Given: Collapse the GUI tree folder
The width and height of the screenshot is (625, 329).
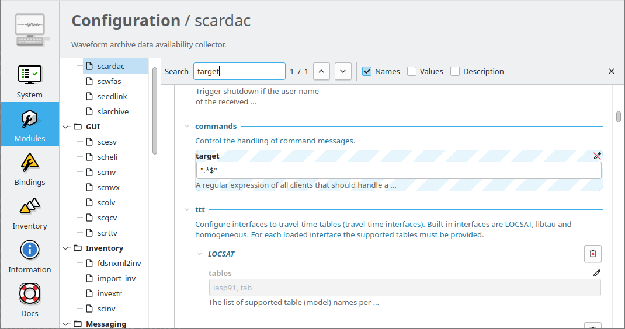Looking at the screenshot, I should [x=66, y=127].
